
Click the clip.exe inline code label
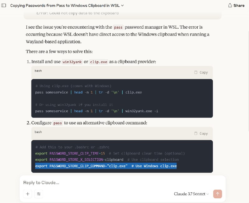coord(99,62)
